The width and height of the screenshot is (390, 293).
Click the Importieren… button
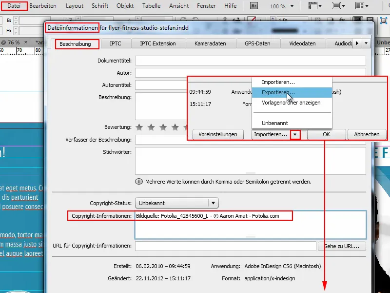[271, 135]
